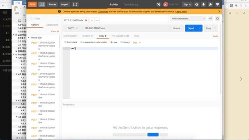Open the Headers (1) tab

point(88,36)
